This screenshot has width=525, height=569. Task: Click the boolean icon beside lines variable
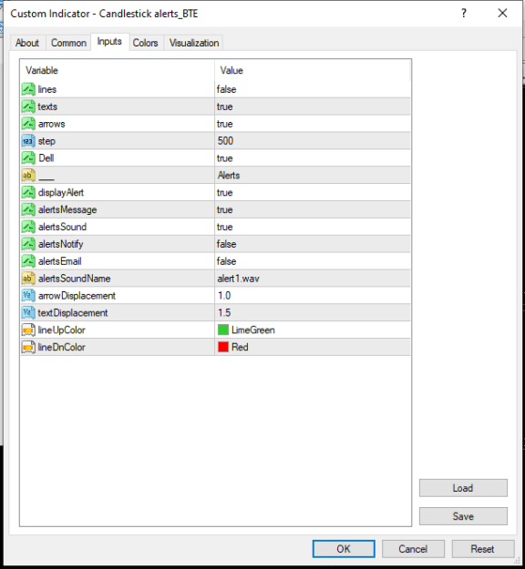(28, 89)
